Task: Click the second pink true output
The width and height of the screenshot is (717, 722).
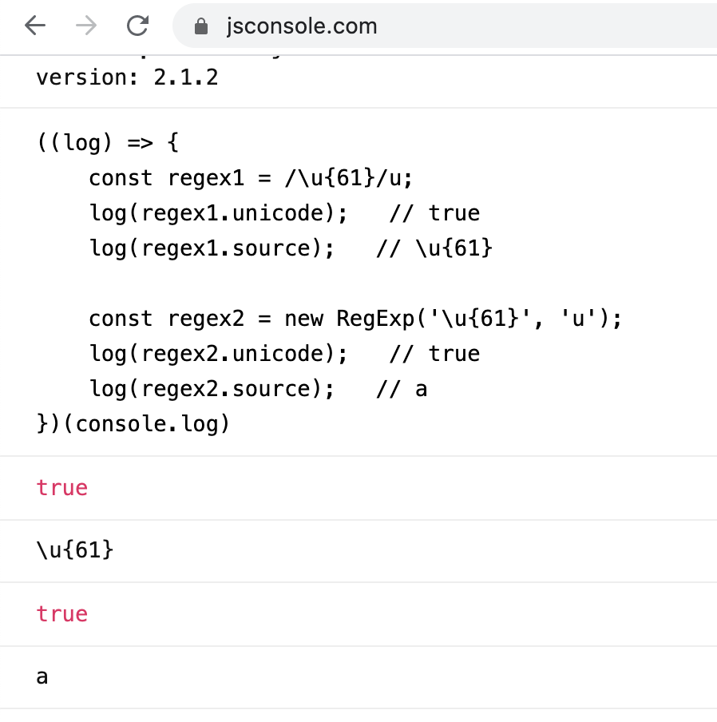Action: pyautogui.click(x=62, y=614)
